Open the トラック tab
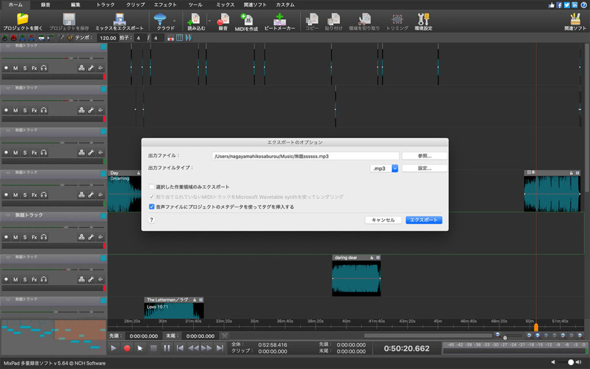Screen dimensions: 590x369 105,5
